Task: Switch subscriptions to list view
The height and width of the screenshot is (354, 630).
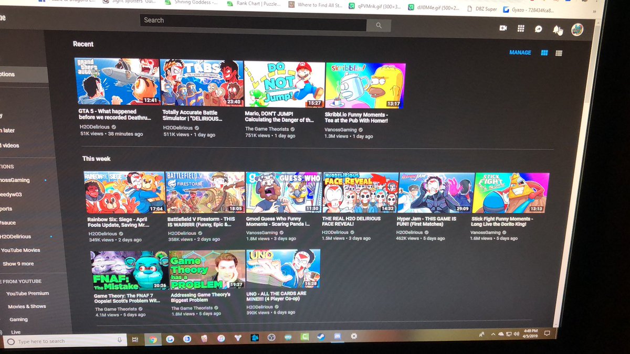Action: tap(559, 53)
